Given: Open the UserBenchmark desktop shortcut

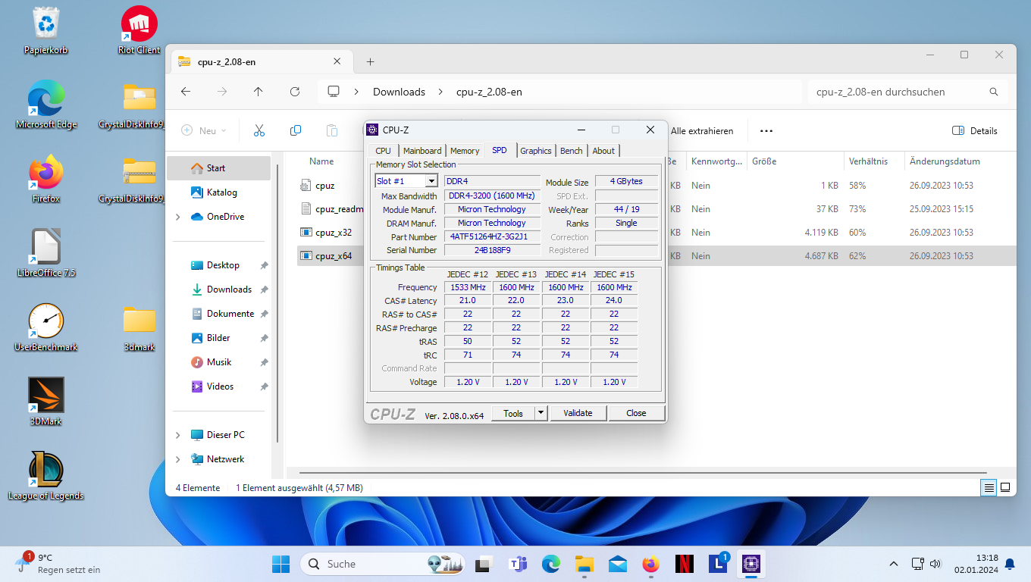Looking at the screenshot, I should tap(46, 327).
